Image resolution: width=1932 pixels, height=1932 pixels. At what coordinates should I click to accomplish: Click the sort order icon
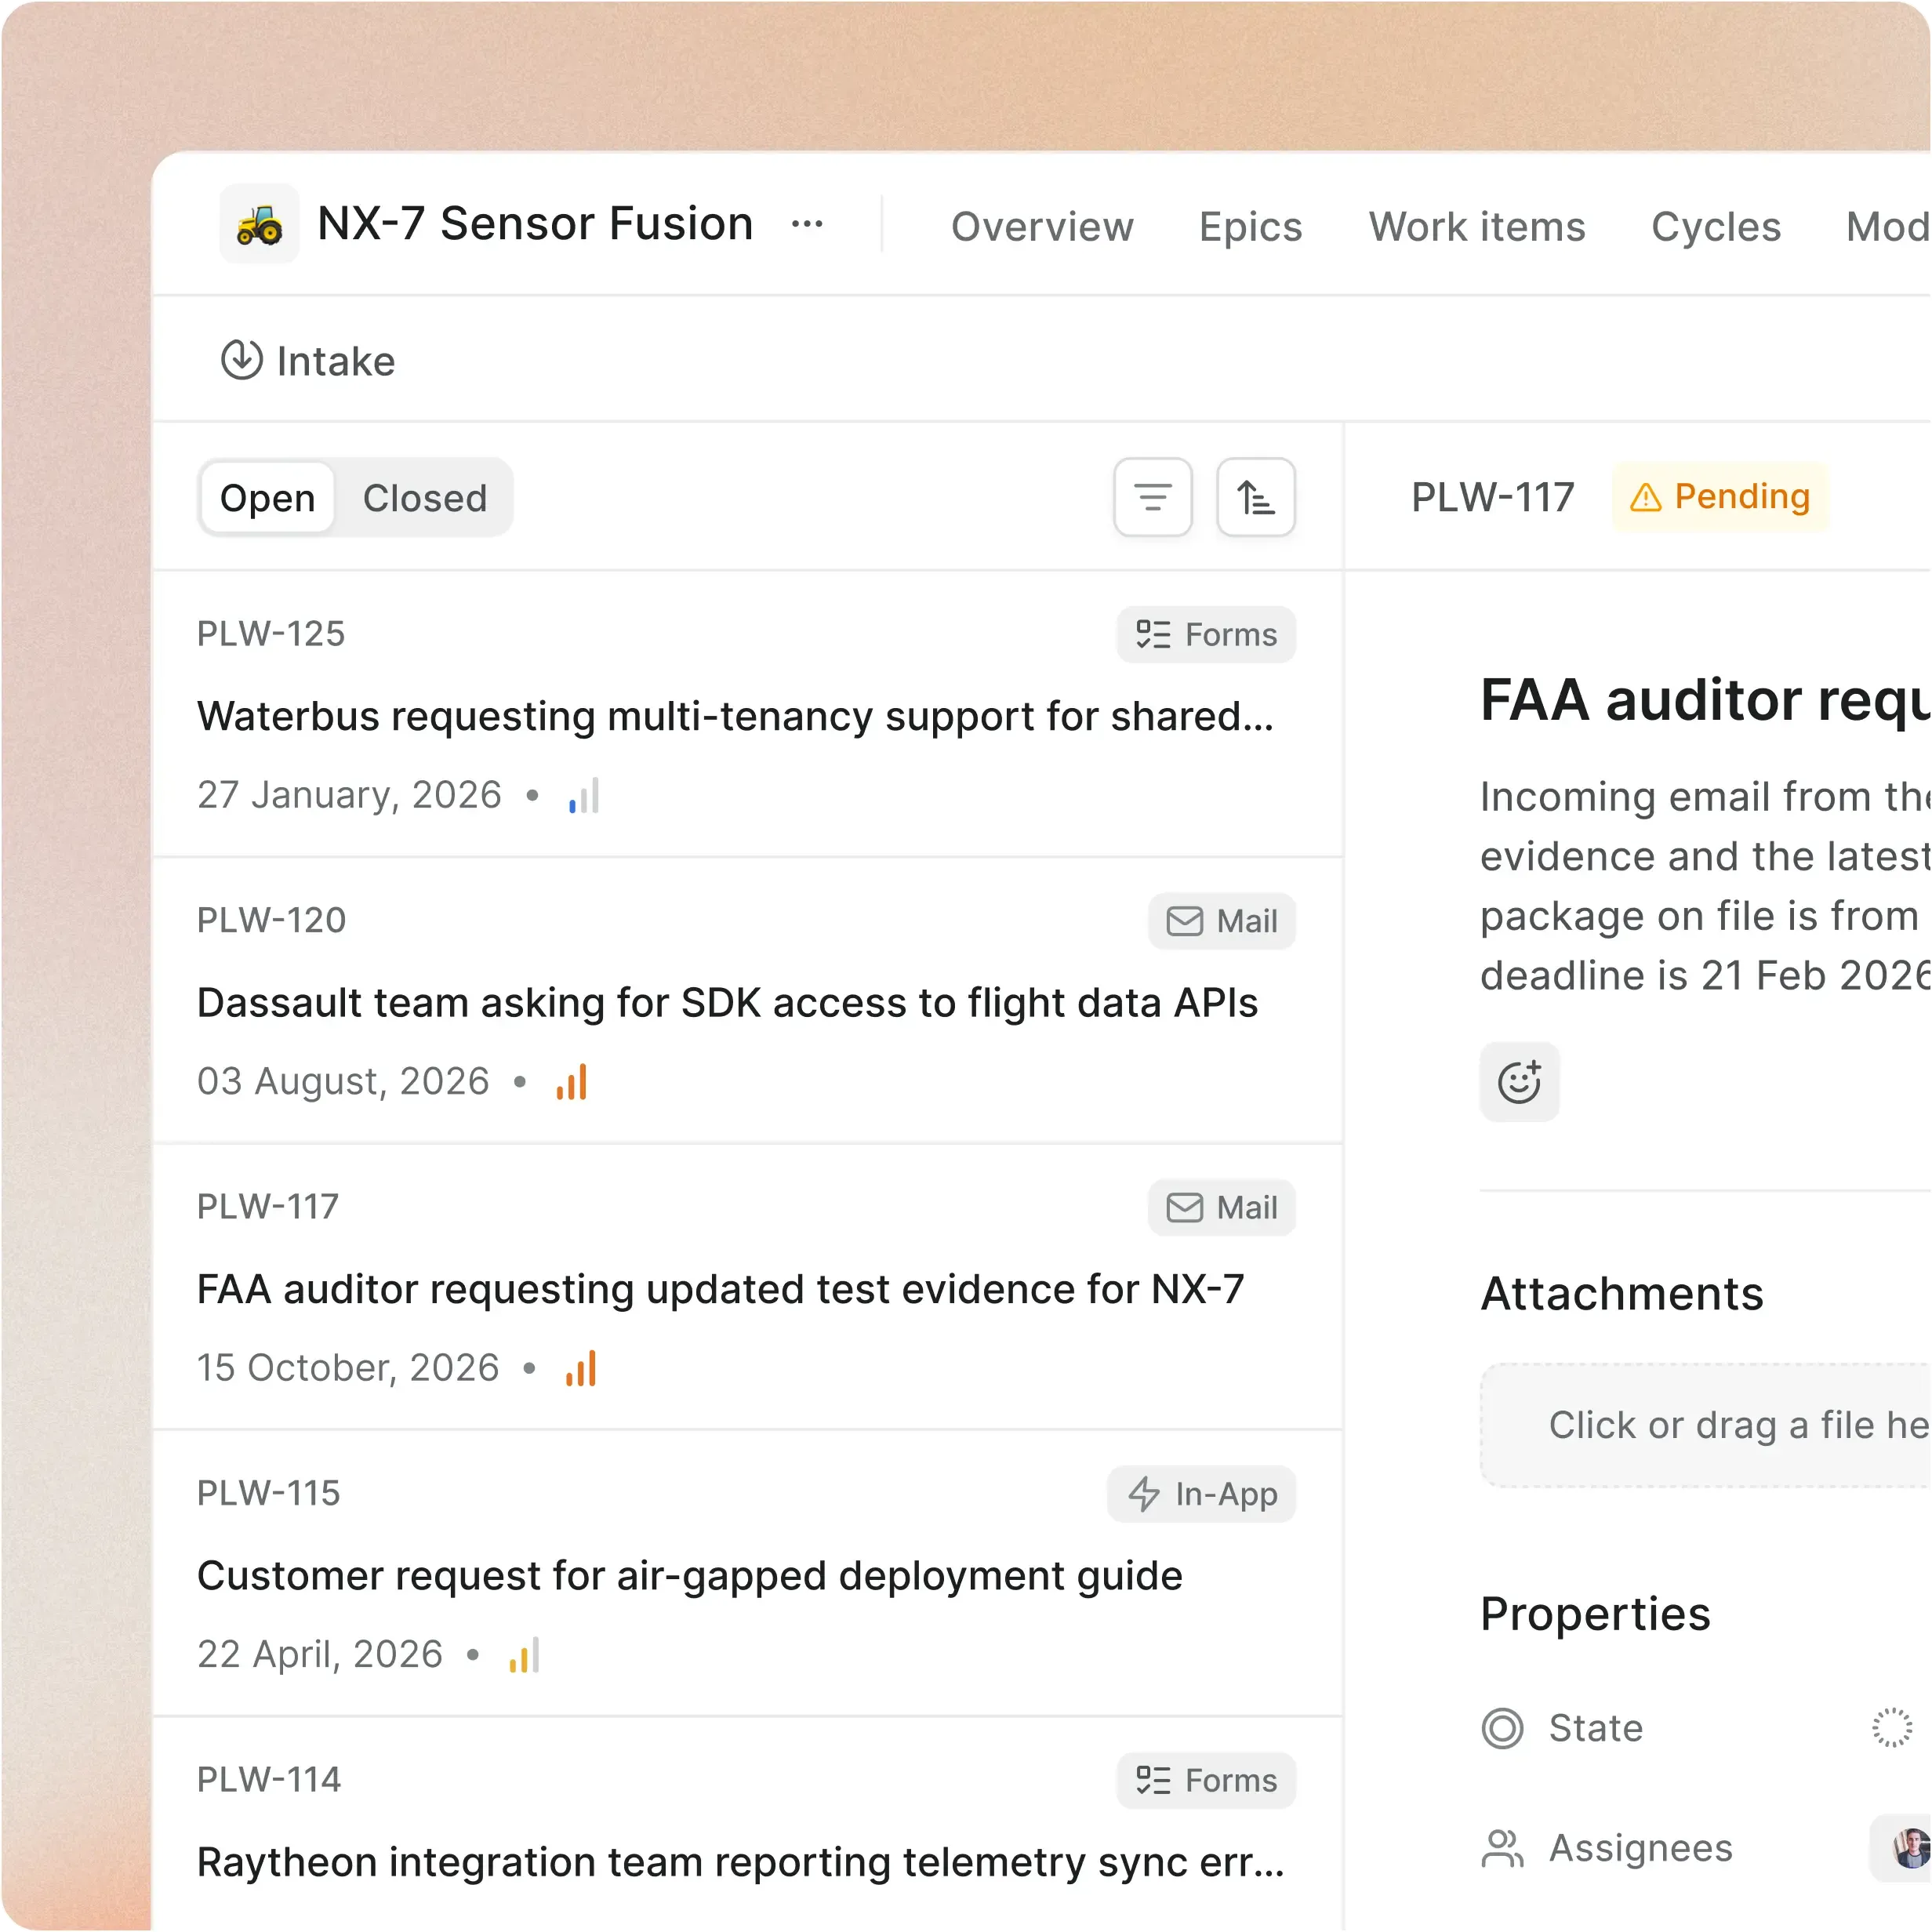(1256, 497)
